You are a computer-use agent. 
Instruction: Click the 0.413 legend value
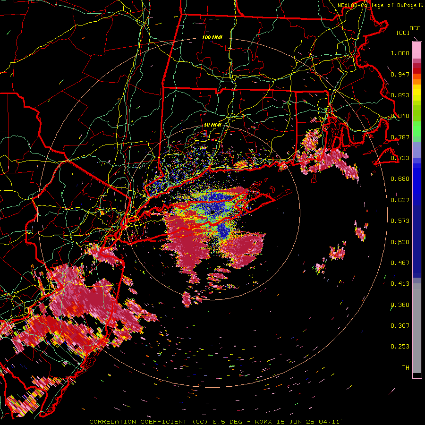[x=400, y=284]
